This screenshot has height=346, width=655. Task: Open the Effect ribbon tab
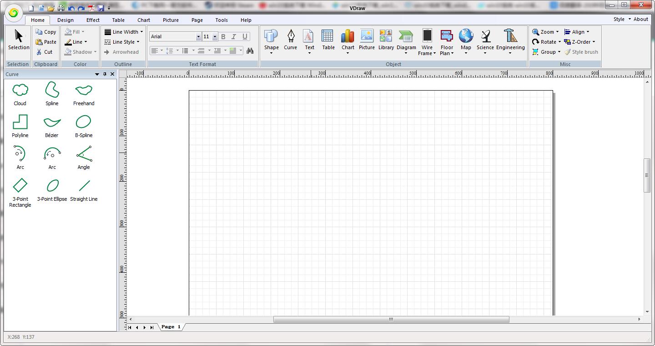(93, 20)
